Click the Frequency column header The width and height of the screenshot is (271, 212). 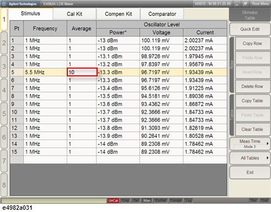click(45, 29)
